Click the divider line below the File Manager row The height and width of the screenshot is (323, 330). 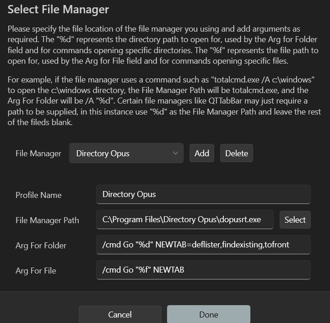(x=164, y=175)
